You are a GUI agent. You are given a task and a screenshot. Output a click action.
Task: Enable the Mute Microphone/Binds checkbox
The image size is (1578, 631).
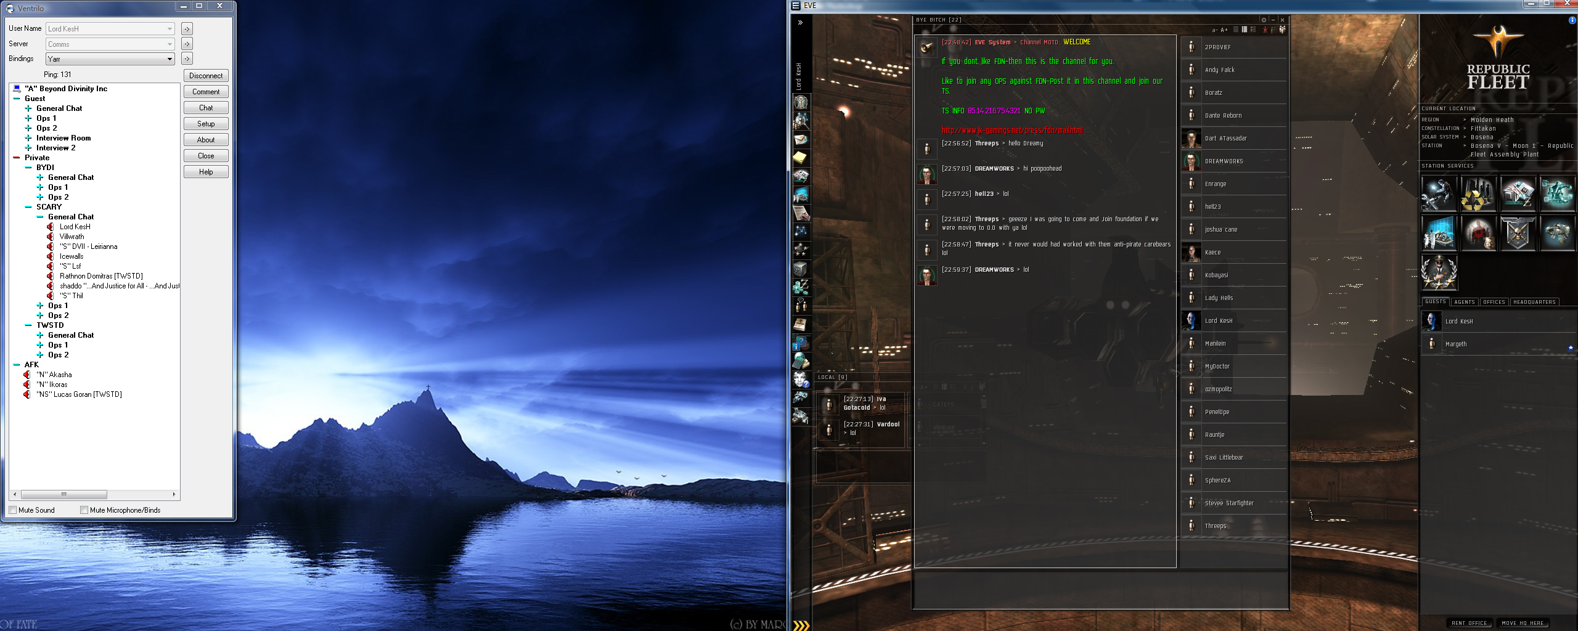click(x=84, y=510)
